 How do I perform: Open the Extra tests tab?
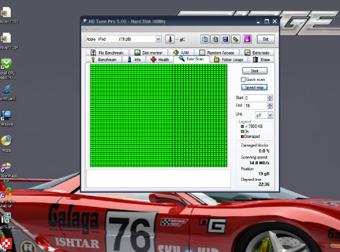[257, 52]
